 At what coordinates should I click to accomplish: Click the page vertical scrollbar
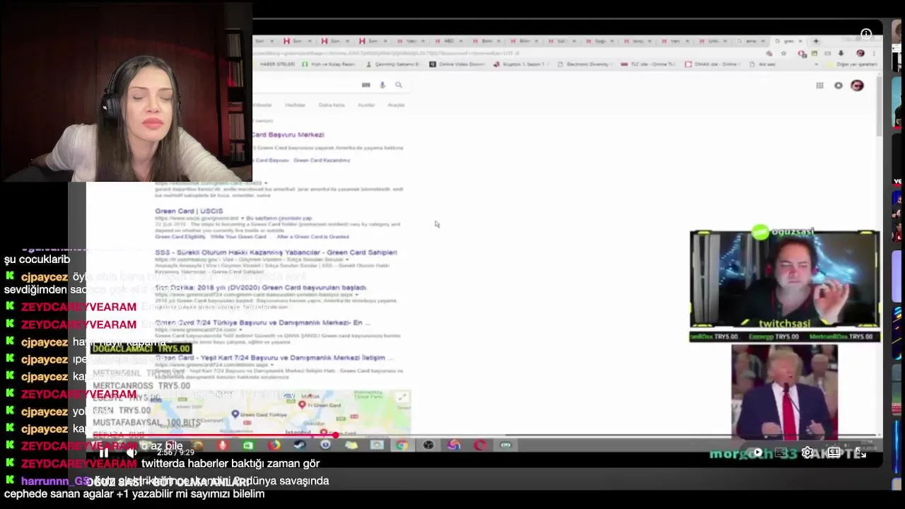(879, 106)
